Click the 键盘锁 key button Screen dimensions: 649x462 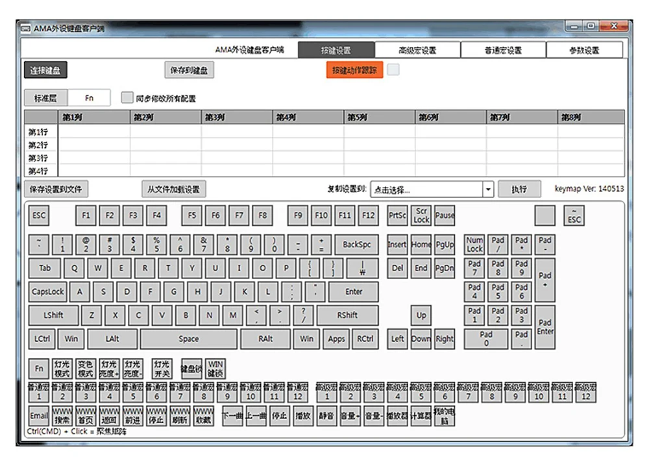pos(191,368)
